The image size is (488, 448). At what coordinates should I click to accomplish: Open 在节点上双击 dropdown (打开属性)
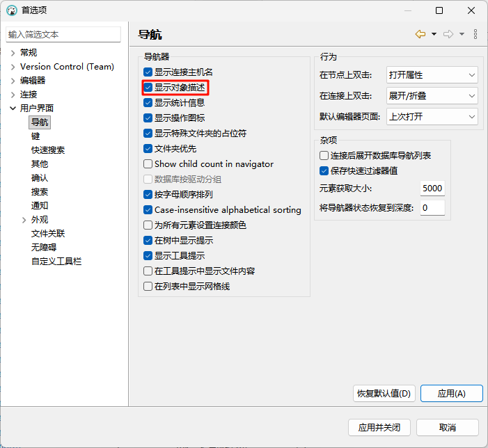coord(432,75)
